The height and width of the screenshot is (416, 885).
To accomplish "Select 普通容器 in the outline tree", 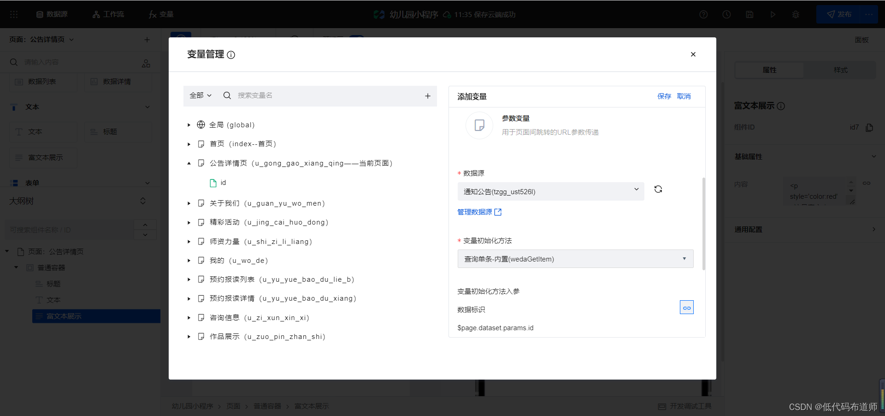I will tap(51, 268).
